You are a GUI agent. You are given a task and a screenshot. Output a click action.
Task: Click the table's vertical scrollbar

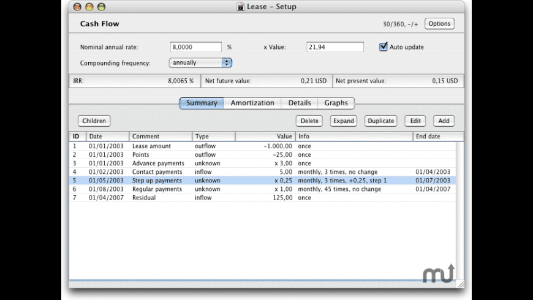[x=459, y=208]
